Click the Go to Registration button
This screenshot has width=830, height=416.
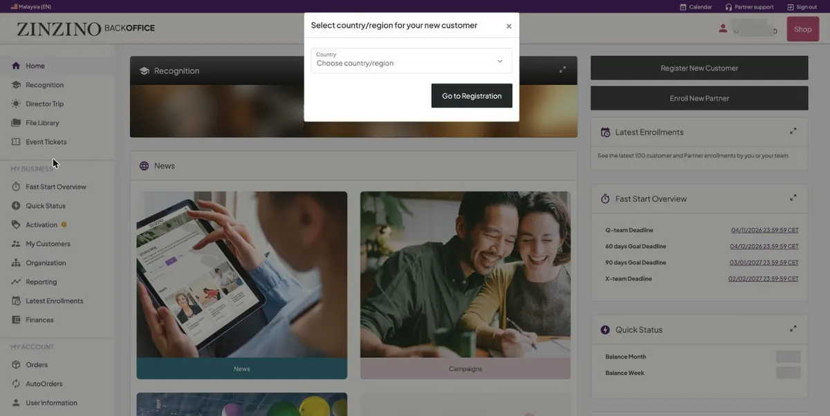(x=472, y=96)
